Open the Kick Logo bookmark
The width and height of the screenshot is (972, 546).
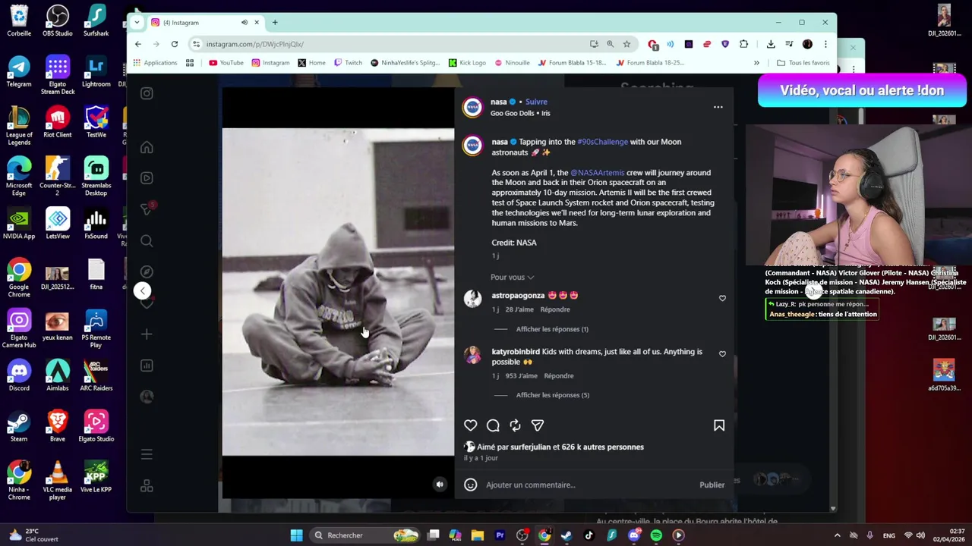[467, 63]
